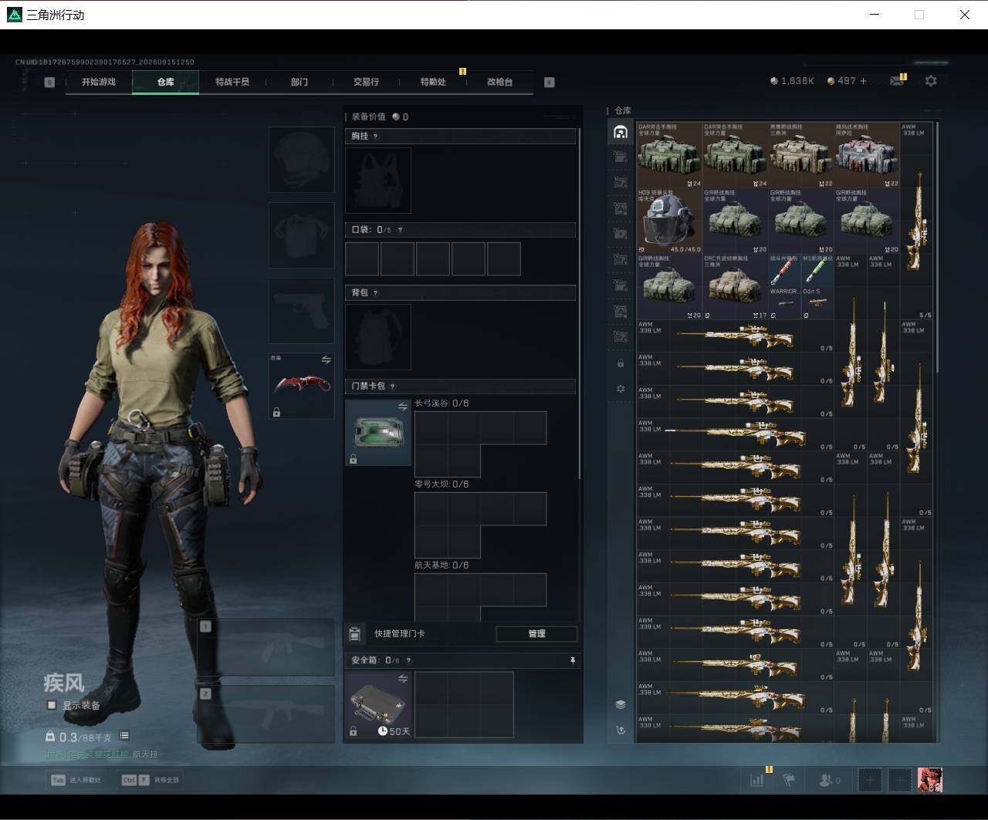Select the empty chest rig slot

pos(378,181)
